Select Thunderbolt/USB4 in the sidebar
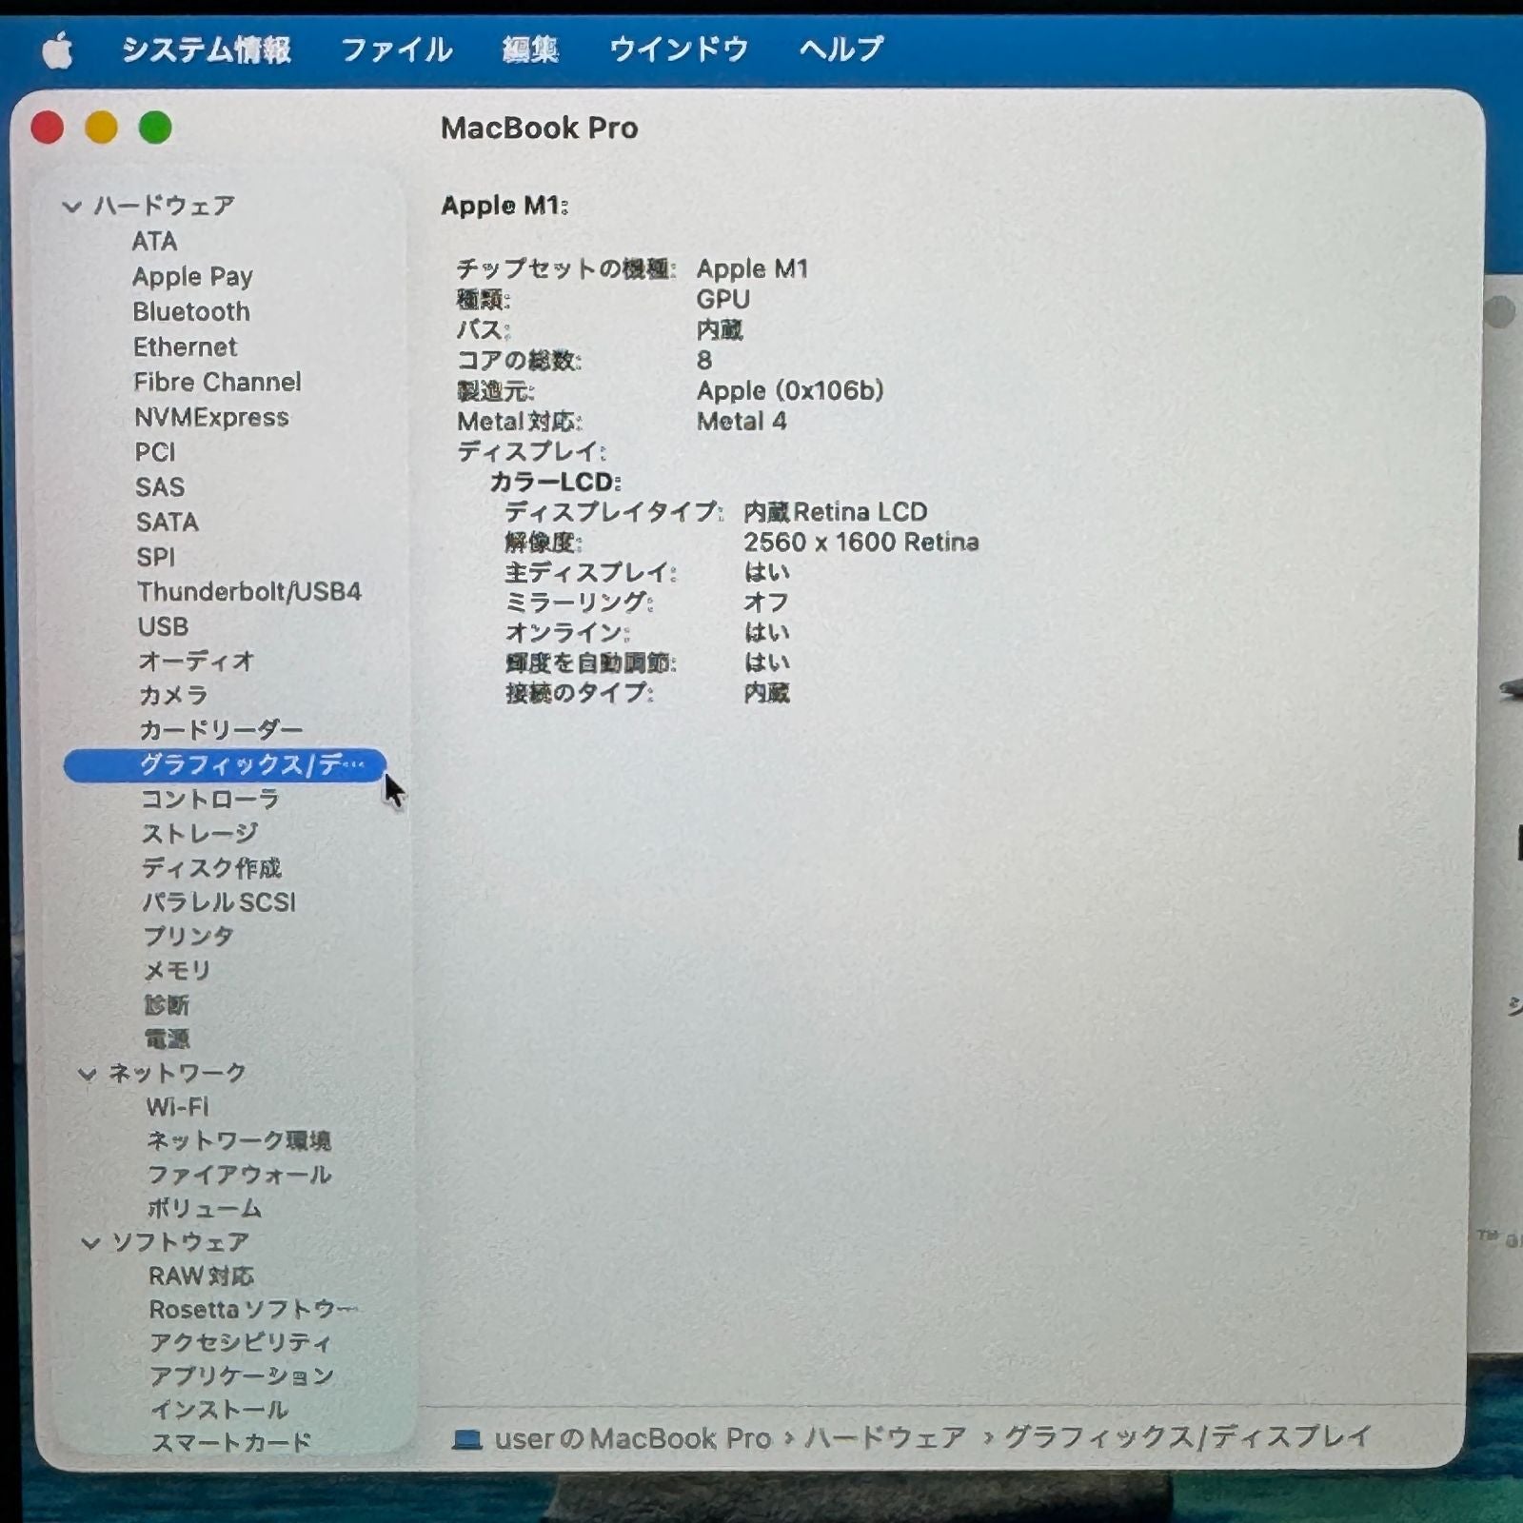 [249, 592]
